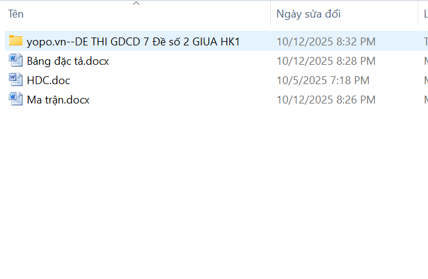
Task: Click the date 10/5/2025 7:18 PM
Action: click(323, 80)
